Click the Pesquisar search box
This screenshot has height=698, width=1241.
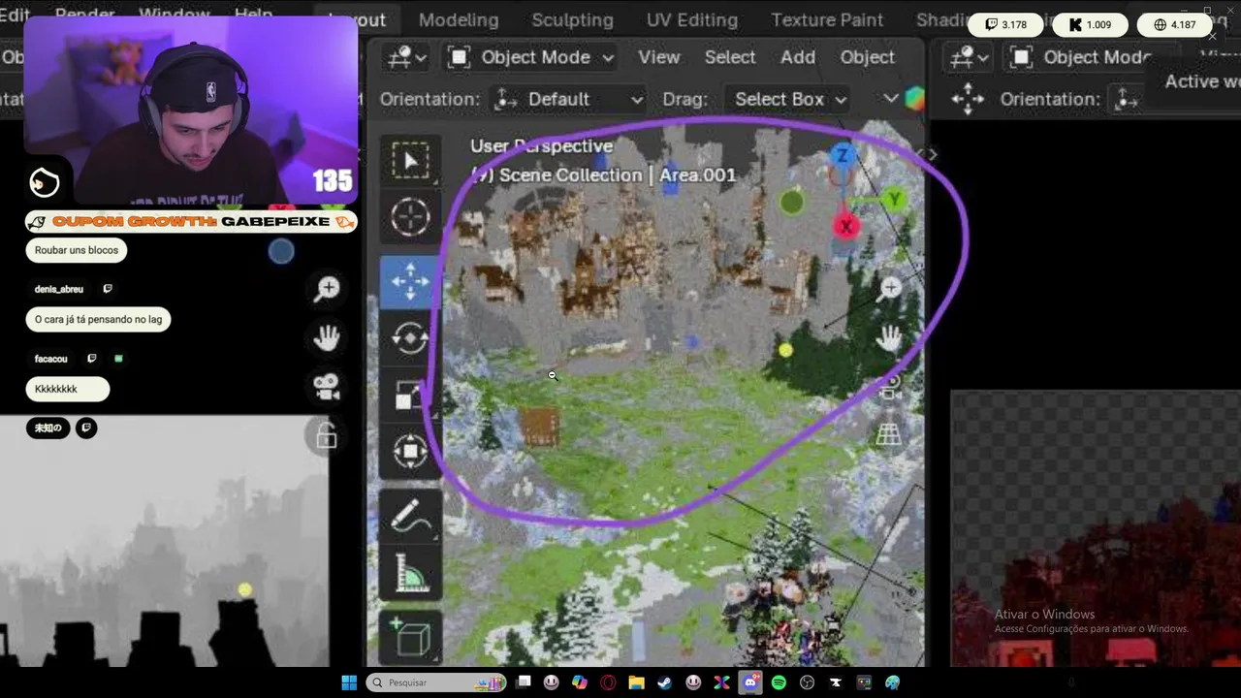pos(436,682)
